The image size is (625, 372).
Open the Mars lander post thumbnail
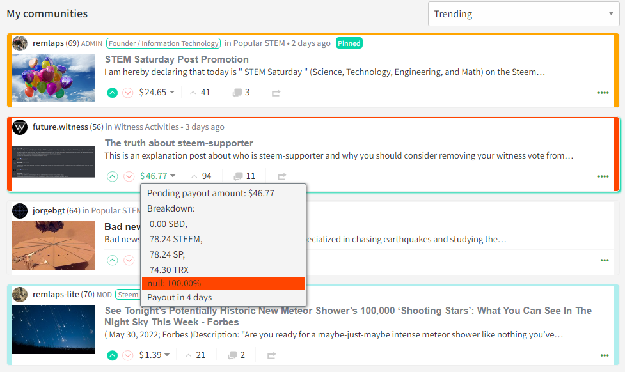coord(54,245)
